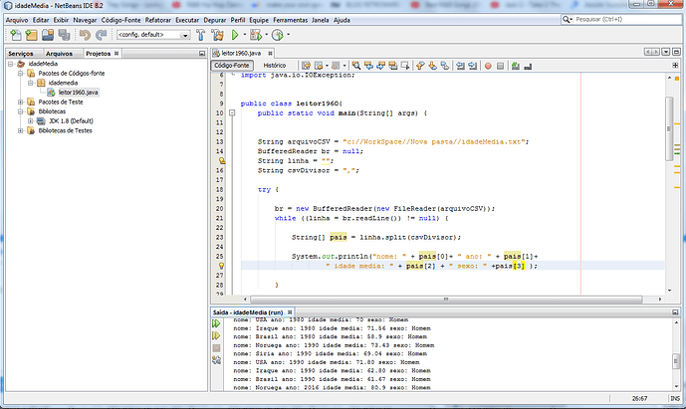Screen dimensions: 686x409
Task: Toggle Rectangular Selection in editor toolbar
Action: tap(405, 66)
